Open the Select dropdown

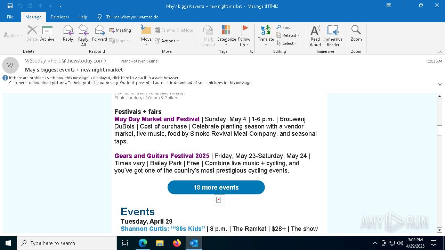(287, 43)
